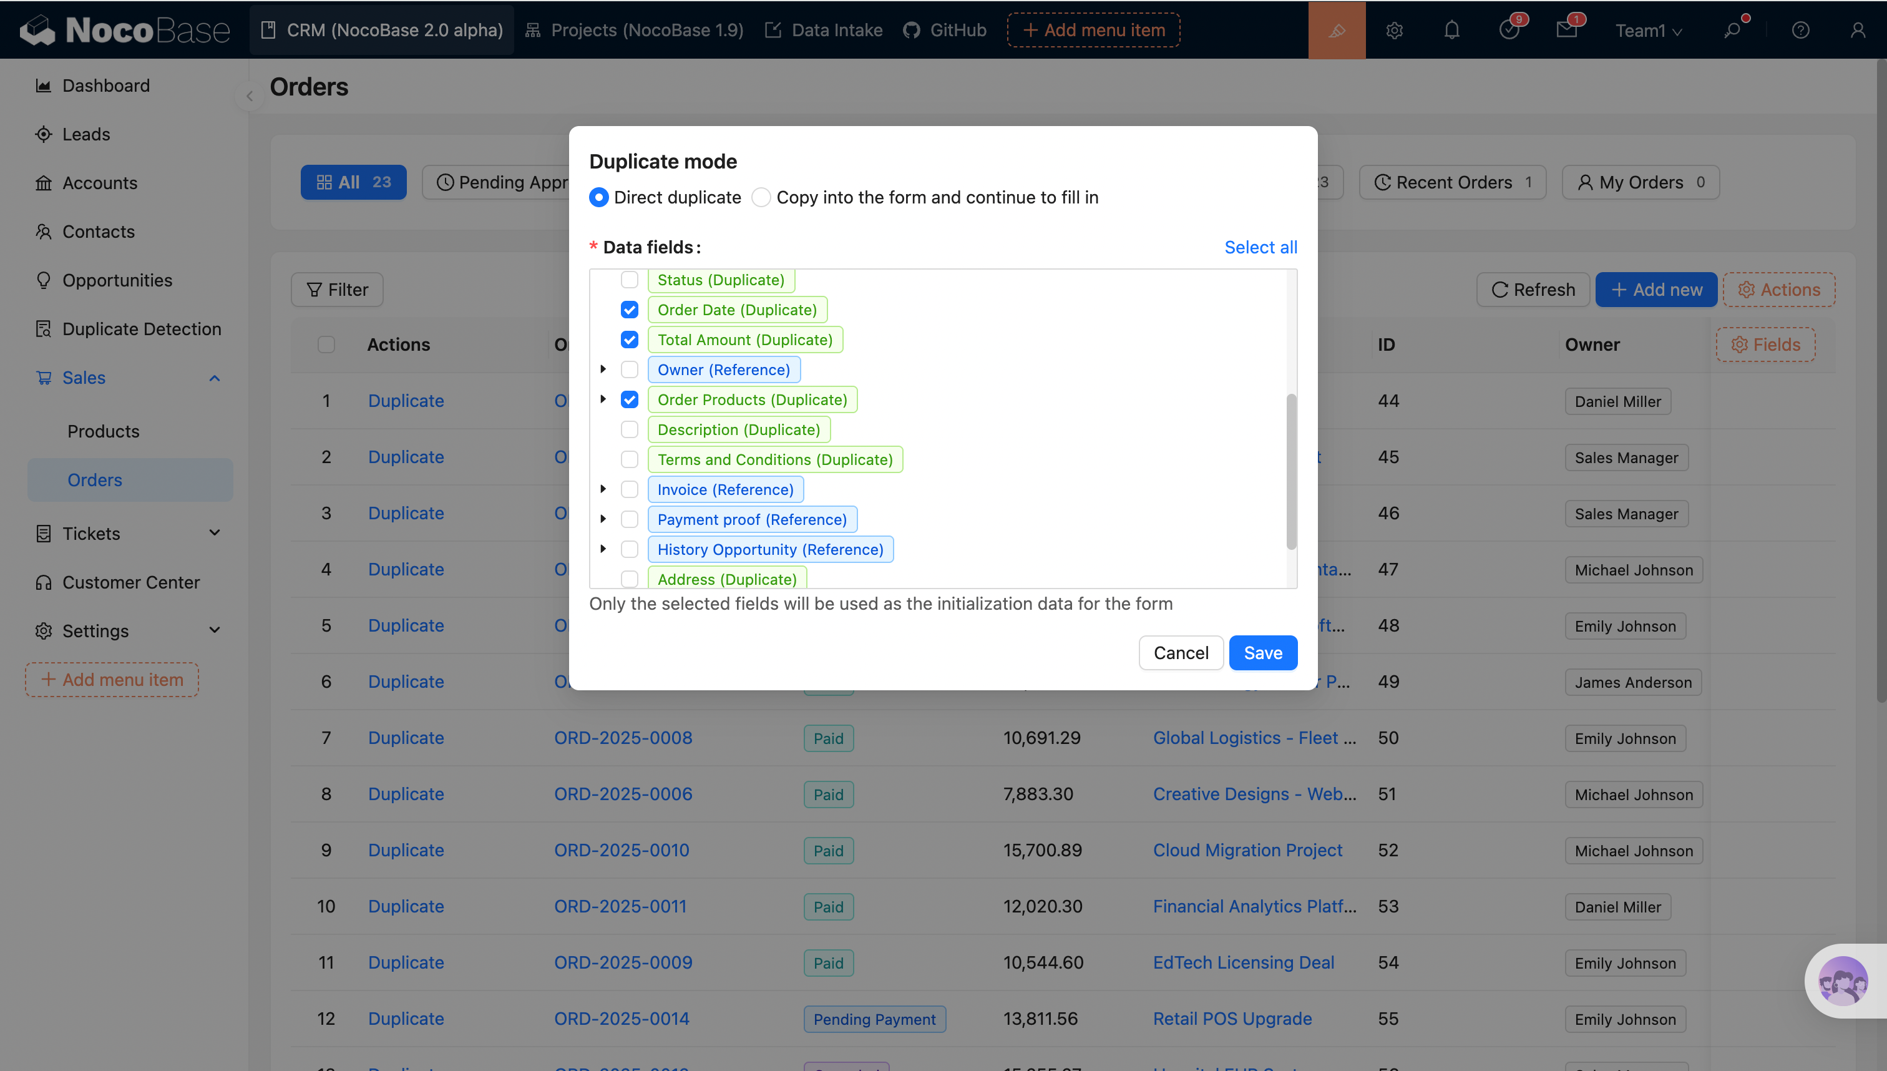The height and width of the screenshot is (1071, 1887).
Task: Expand the Owner (Reference) tree node
Action: 603,369
